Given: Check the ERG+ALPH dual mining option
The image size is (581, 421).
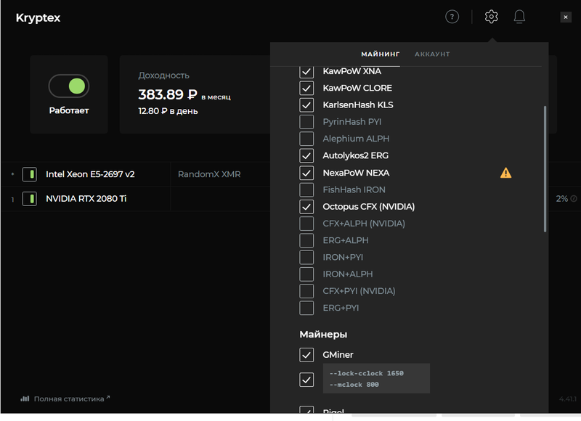Looking at the screenshot, I should 306,240.
